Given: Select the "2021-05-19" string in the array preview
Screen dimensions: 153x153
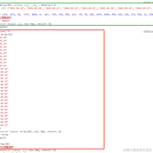Looking at the screenshot, I should click(x=125, y=8).
